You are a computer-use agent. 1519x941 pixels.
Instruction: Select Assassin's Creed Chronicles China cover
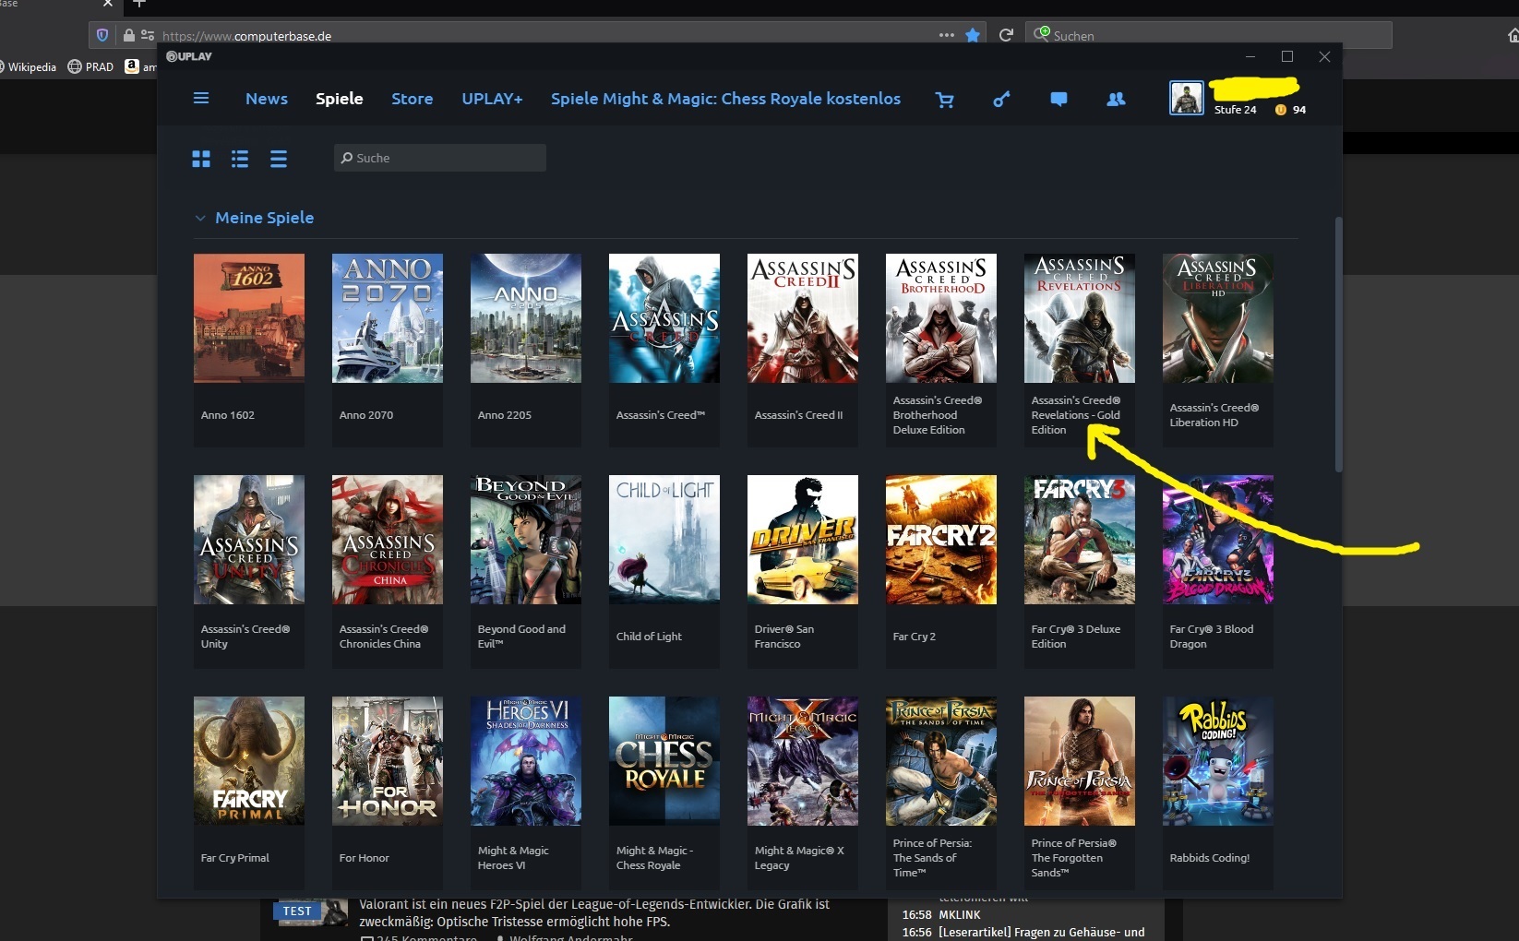pos(388,540)
